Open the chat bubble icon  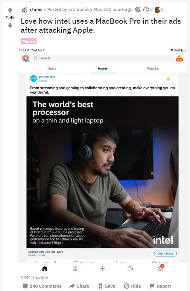click(130, 268)
